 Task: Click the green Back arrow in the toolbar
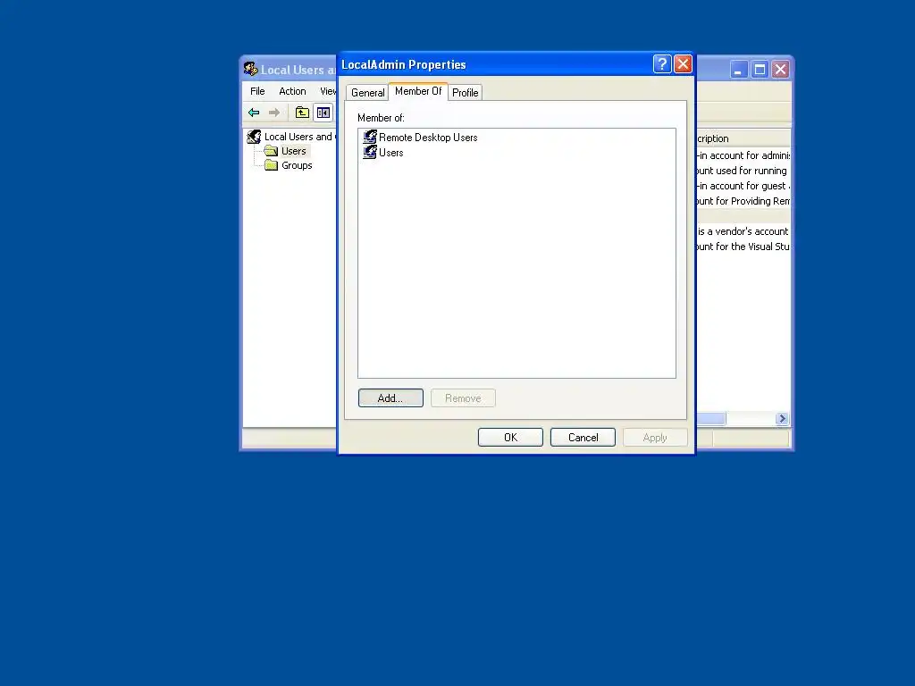coord(254,113)
